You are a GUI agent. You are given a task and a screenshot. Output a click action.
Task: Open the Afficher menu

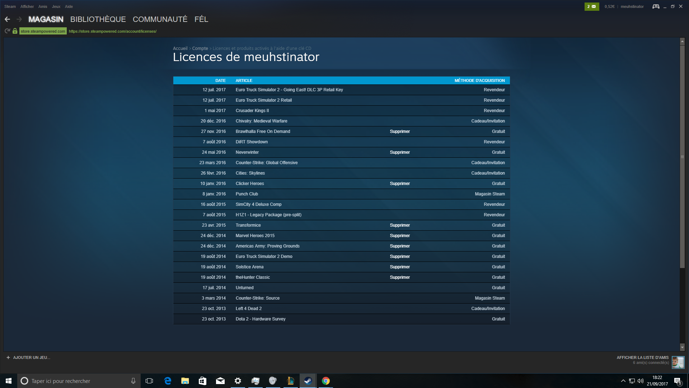point(27,6)
